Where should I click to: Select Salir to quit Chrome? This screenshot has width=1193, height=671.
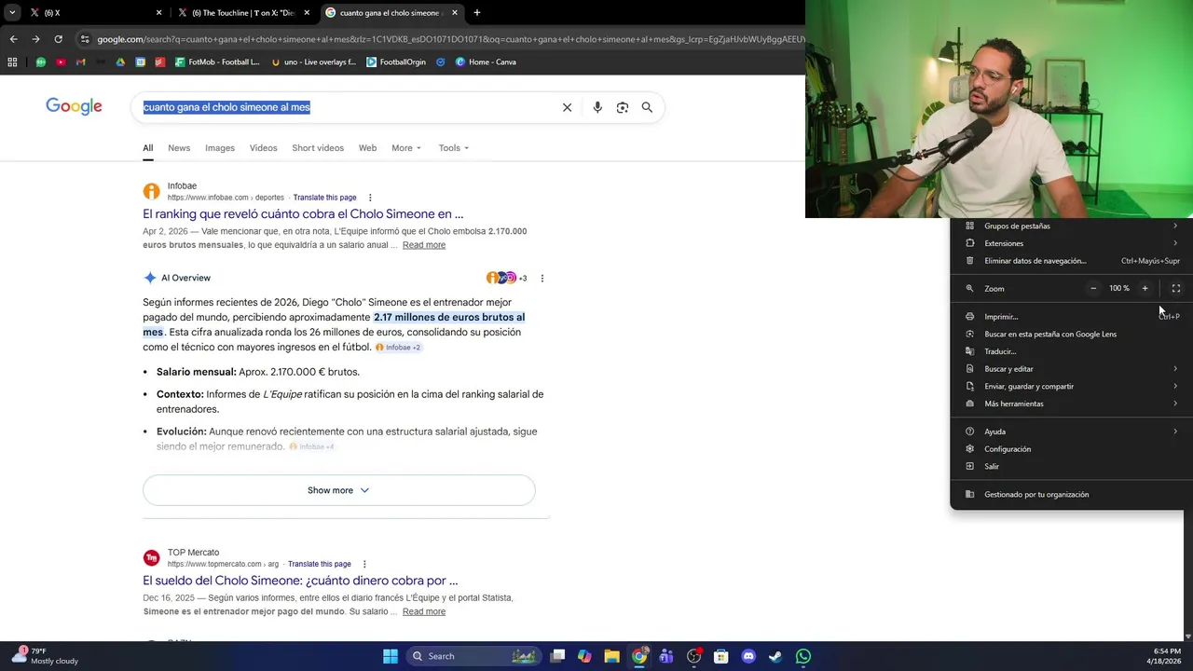[1071, 466]
